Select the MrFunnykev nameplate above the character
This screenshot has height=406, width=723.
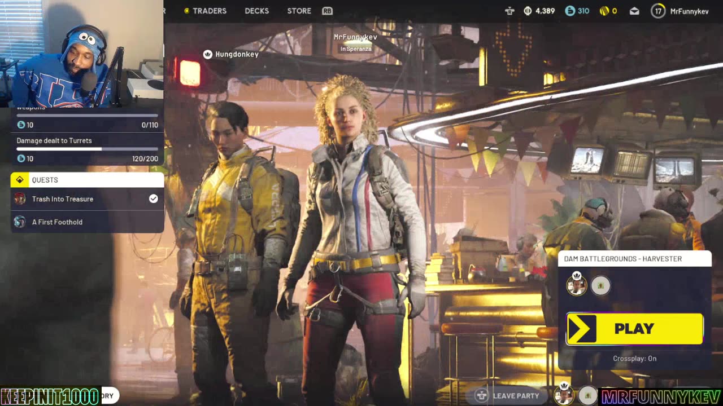pyautogui.click(x=355, y=37)
